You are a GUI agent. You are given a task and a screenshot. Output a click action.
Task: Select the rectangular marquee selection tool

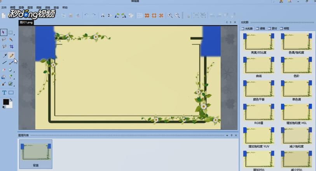tap(10, 32)
